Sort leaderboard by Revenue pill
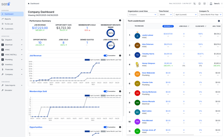 (x=168, y=26)
